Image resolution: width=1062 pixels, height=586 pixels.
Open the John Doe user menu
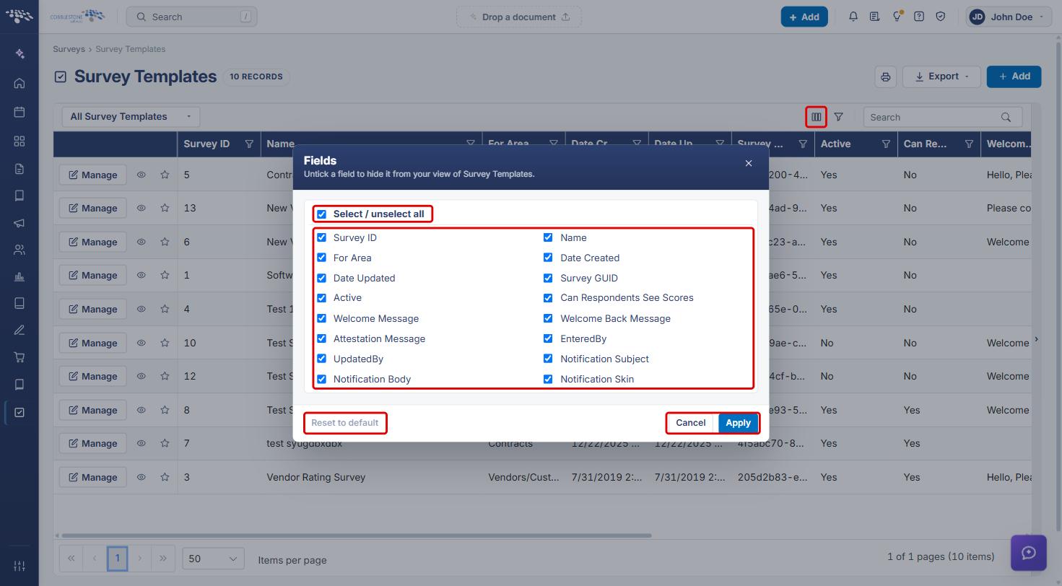click(x=1008, y=17)
